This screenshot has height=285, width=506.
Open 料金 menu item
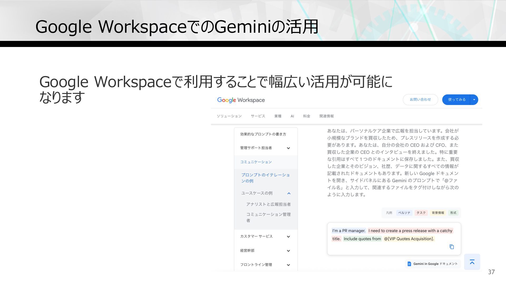pos(306,116)
